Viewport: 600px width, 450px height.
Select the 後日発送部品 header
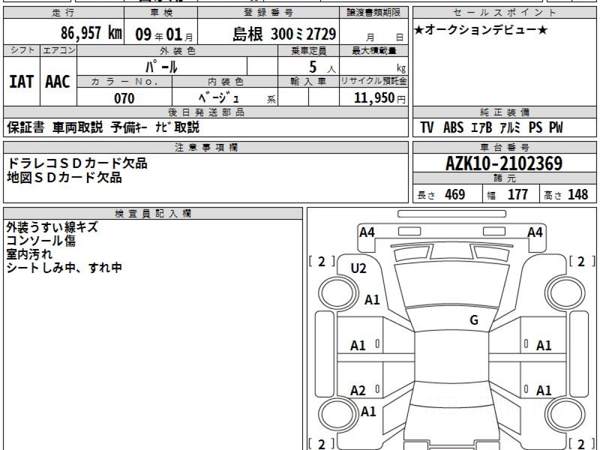(205, 112)
